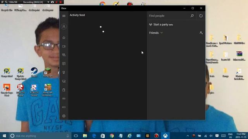The width and height of the screenshot is (248, 139).
Task: Click the Cortana microphone icon
Action: [x=68, y=136]
